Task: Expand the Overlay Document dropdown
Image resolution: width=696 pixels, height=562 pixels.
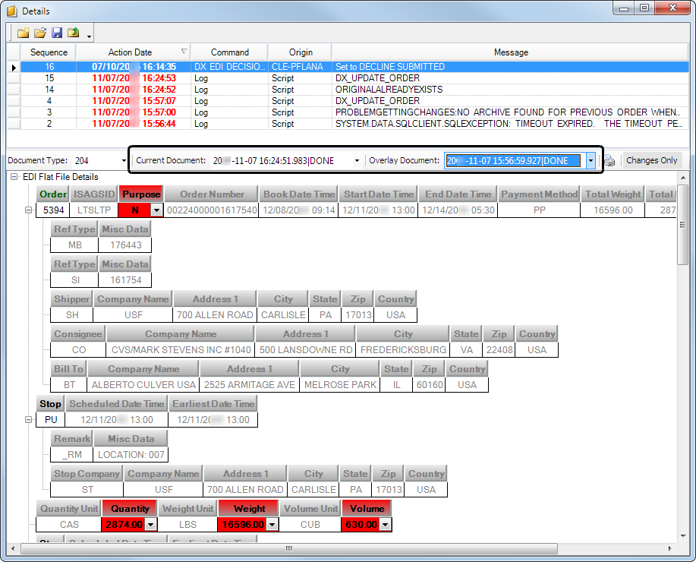Action: [590, 161]
